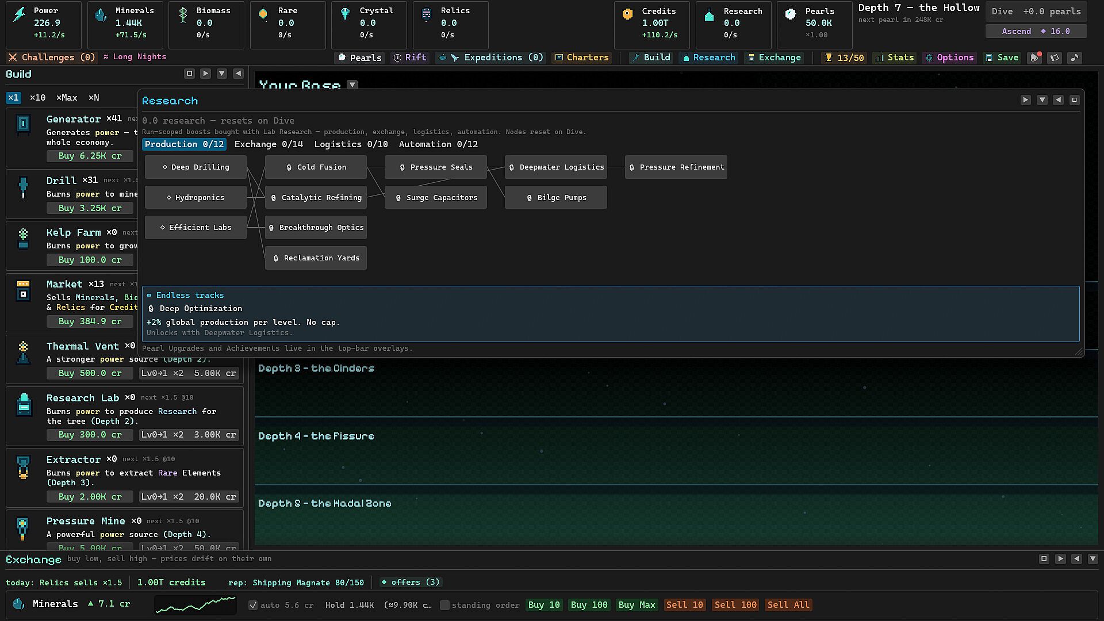Switch to Logistics 0/10 tab
The image size is (1104, 621).
(x=351, y=144)
